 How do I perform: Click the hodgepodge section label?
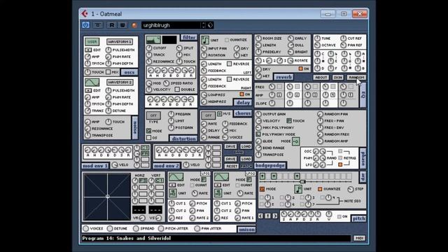pyautogui.click(x=270, y=165)
